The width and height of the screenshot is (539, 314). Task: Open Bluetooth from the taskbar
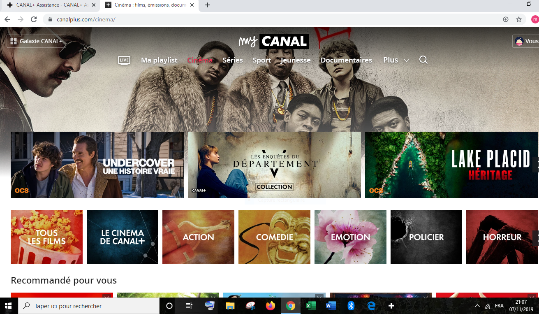click(x=351, y=305)
